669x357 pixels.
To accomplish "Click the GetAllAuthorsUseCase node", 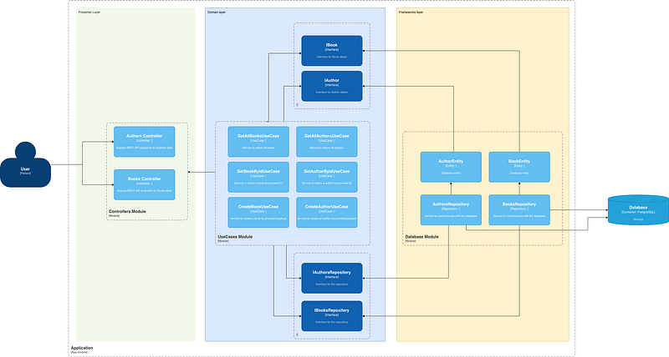I will (x=327, y=142).
